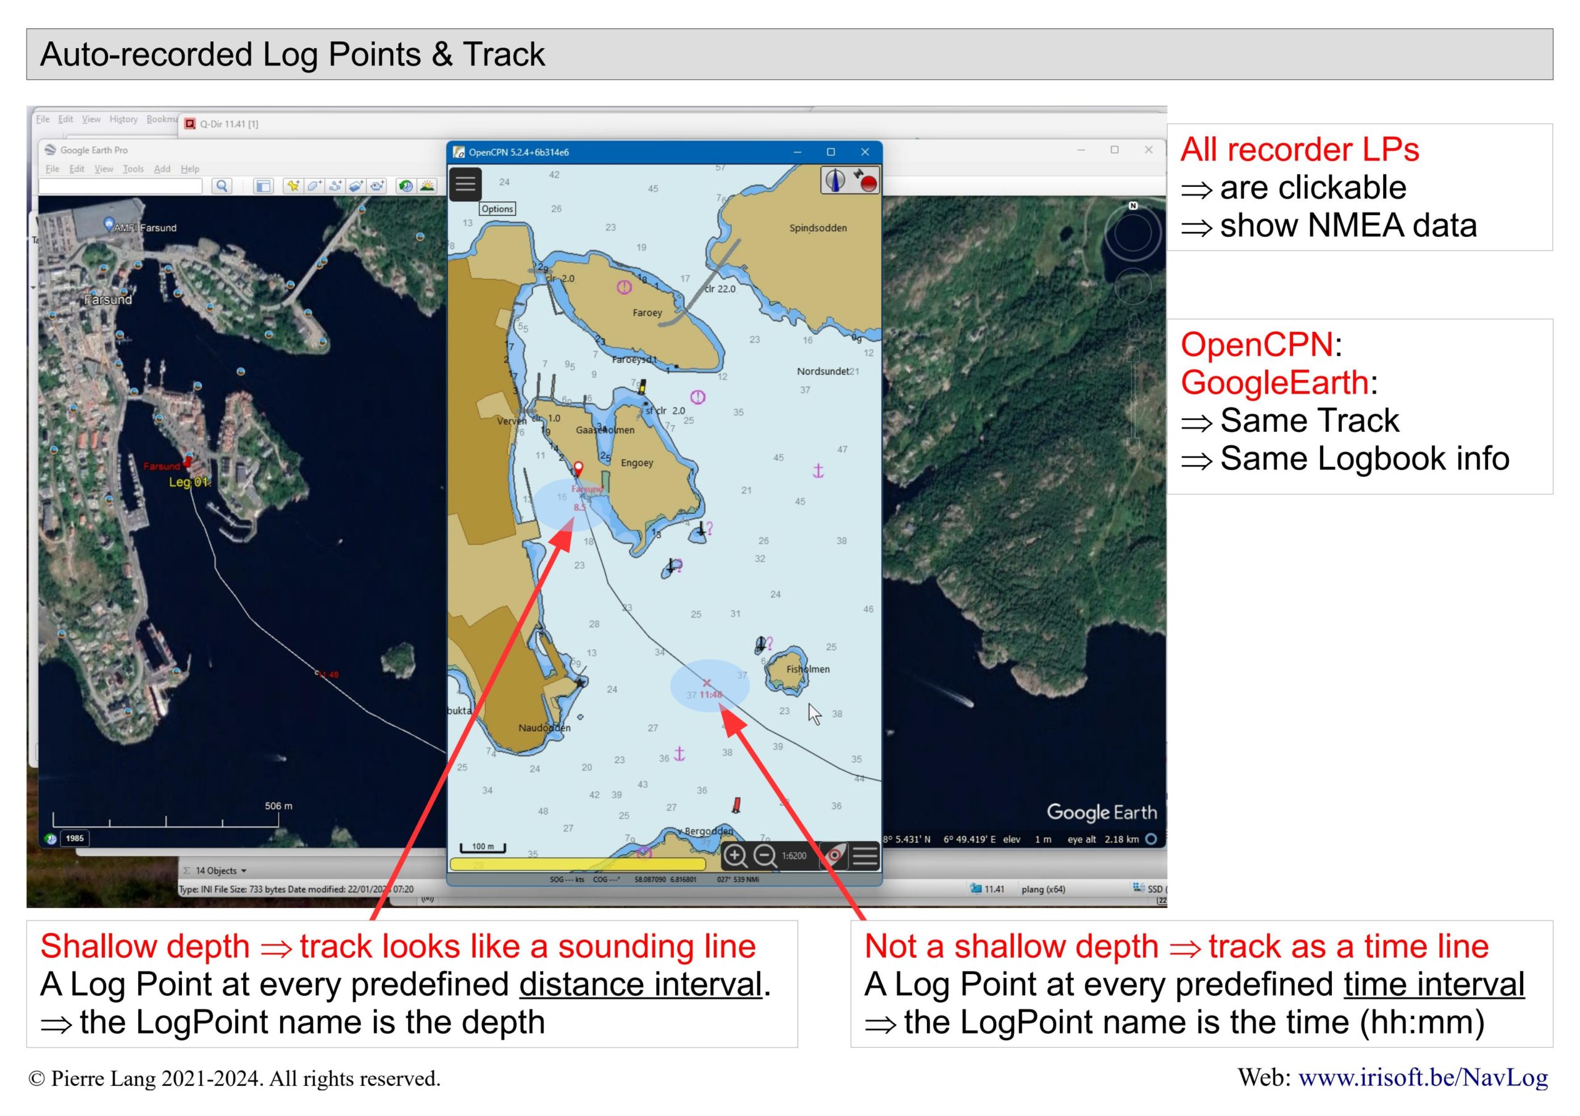Screen dimensions: 1580x1116
Task: Click the plang (x64) status entry
Action: pos(1043,889)
